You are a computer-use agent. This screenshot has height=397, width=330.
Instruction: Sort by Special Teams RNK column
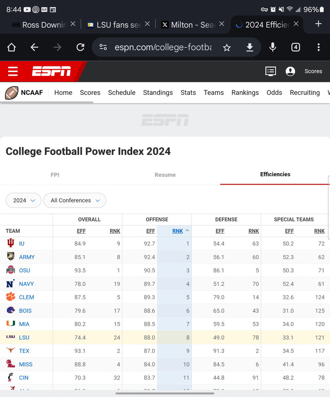pyautogui.click(x=320, y=231)
